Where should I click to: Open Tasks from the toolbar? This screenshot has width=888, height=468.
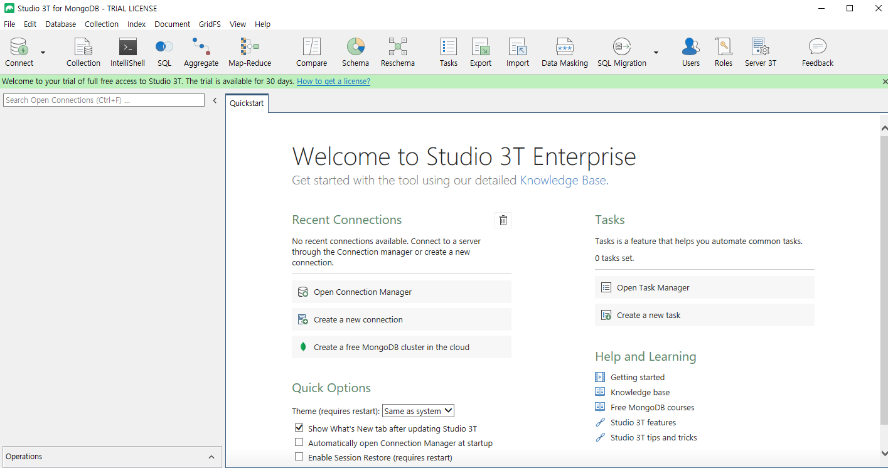pos(449,52)
